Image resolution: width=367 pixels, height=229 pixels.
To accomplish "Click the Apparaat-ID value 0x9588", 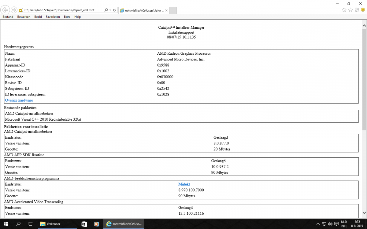I will pos(163,65).
